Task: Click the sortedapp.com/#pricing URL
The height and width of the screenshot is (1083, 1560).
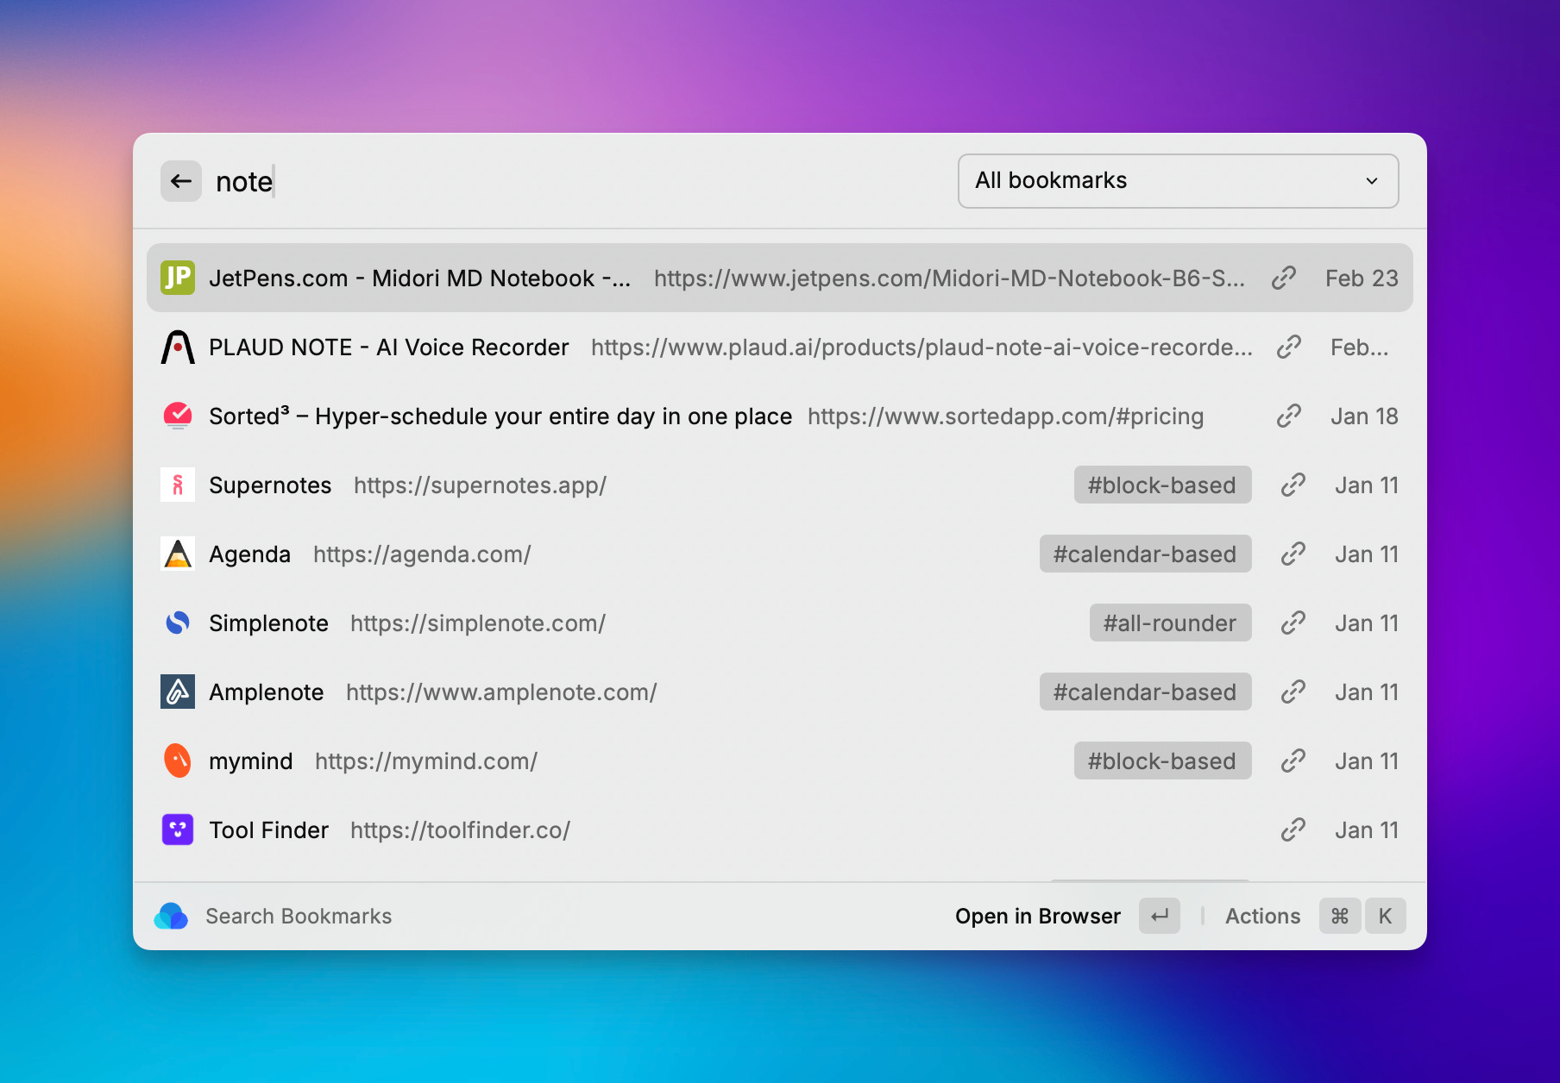Action: (x=1005, y=416)
